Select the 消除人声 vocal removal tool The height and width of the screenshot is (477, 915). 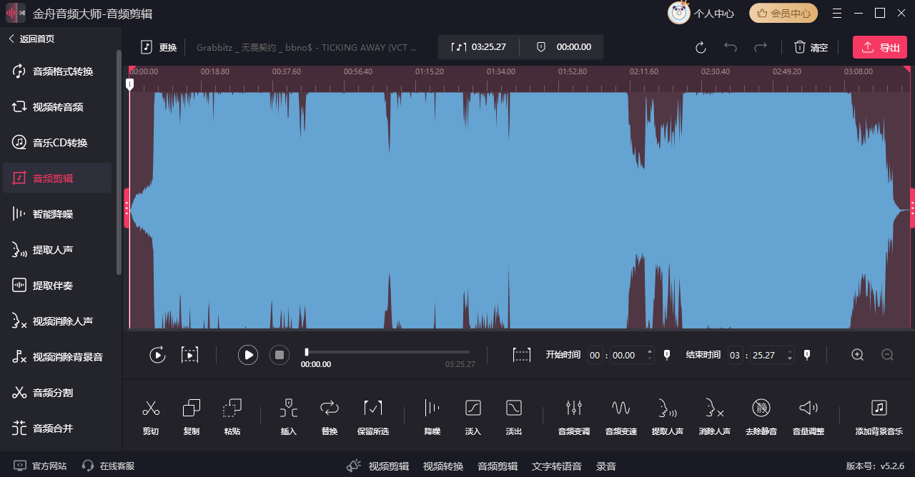714,417
